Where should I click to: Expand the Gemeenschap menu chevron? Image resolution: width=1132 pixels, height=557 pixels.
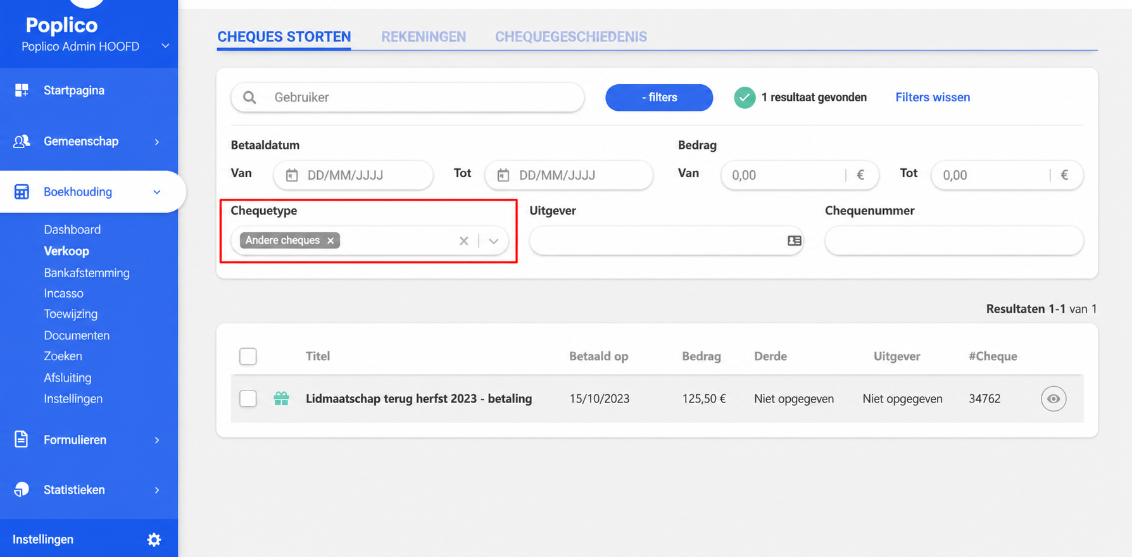tap(157, 142)
